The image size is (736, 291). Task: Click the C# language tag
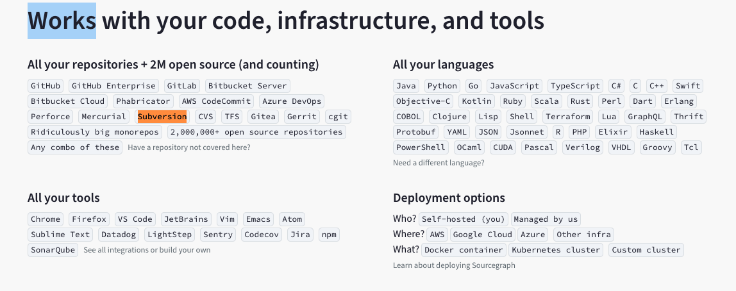pyautogui.click(x=616, y=86)
